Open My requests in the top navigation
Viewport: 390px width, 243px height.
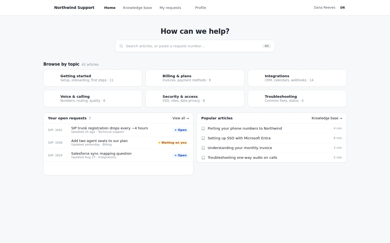pos(170,8)
